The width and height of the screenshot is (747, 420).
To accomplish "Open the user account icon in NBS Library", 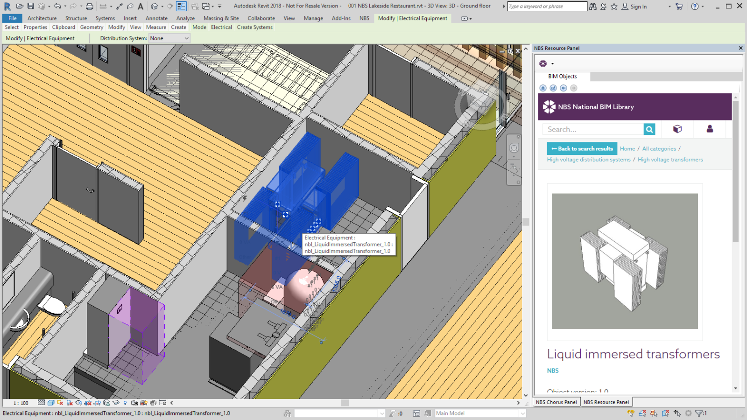I will click(x=710, y=129).
